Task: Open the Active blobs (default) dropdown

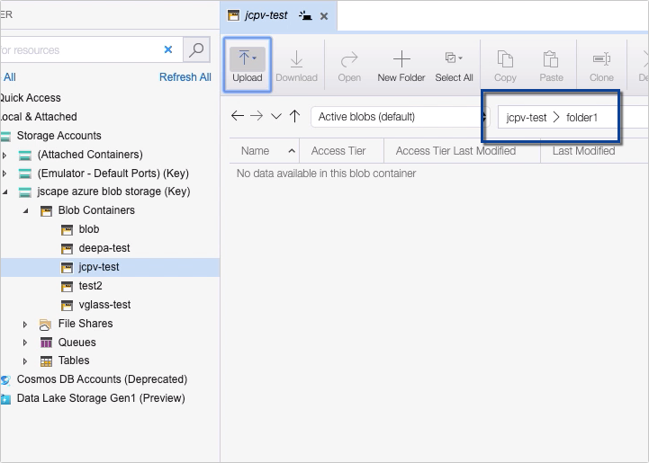Action: tap(393, 117)
